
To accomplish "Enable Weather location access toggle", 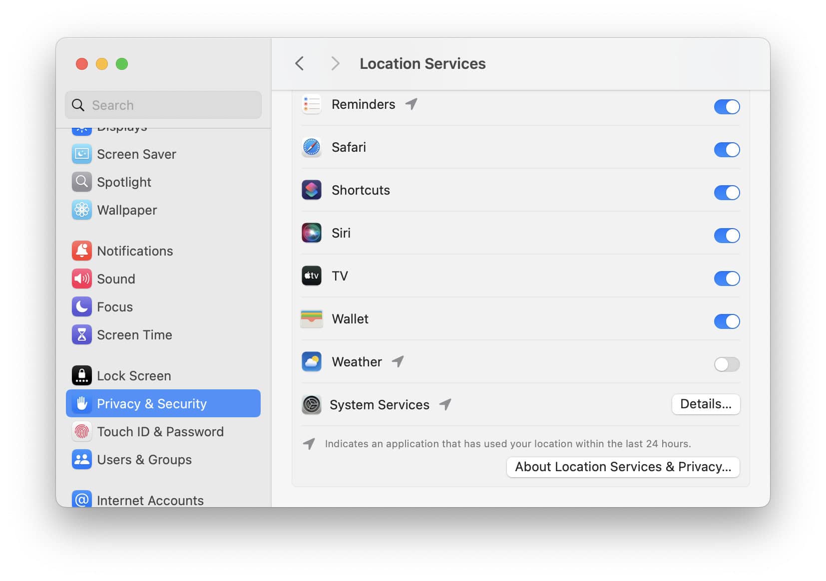I will [727, 364].
